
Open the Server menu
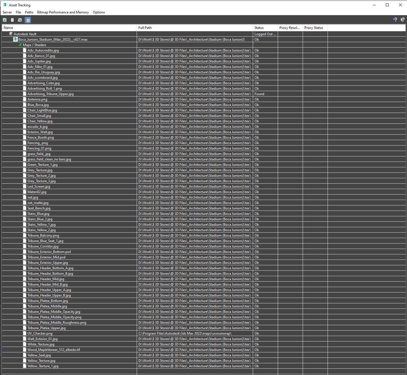coord(7,12)
